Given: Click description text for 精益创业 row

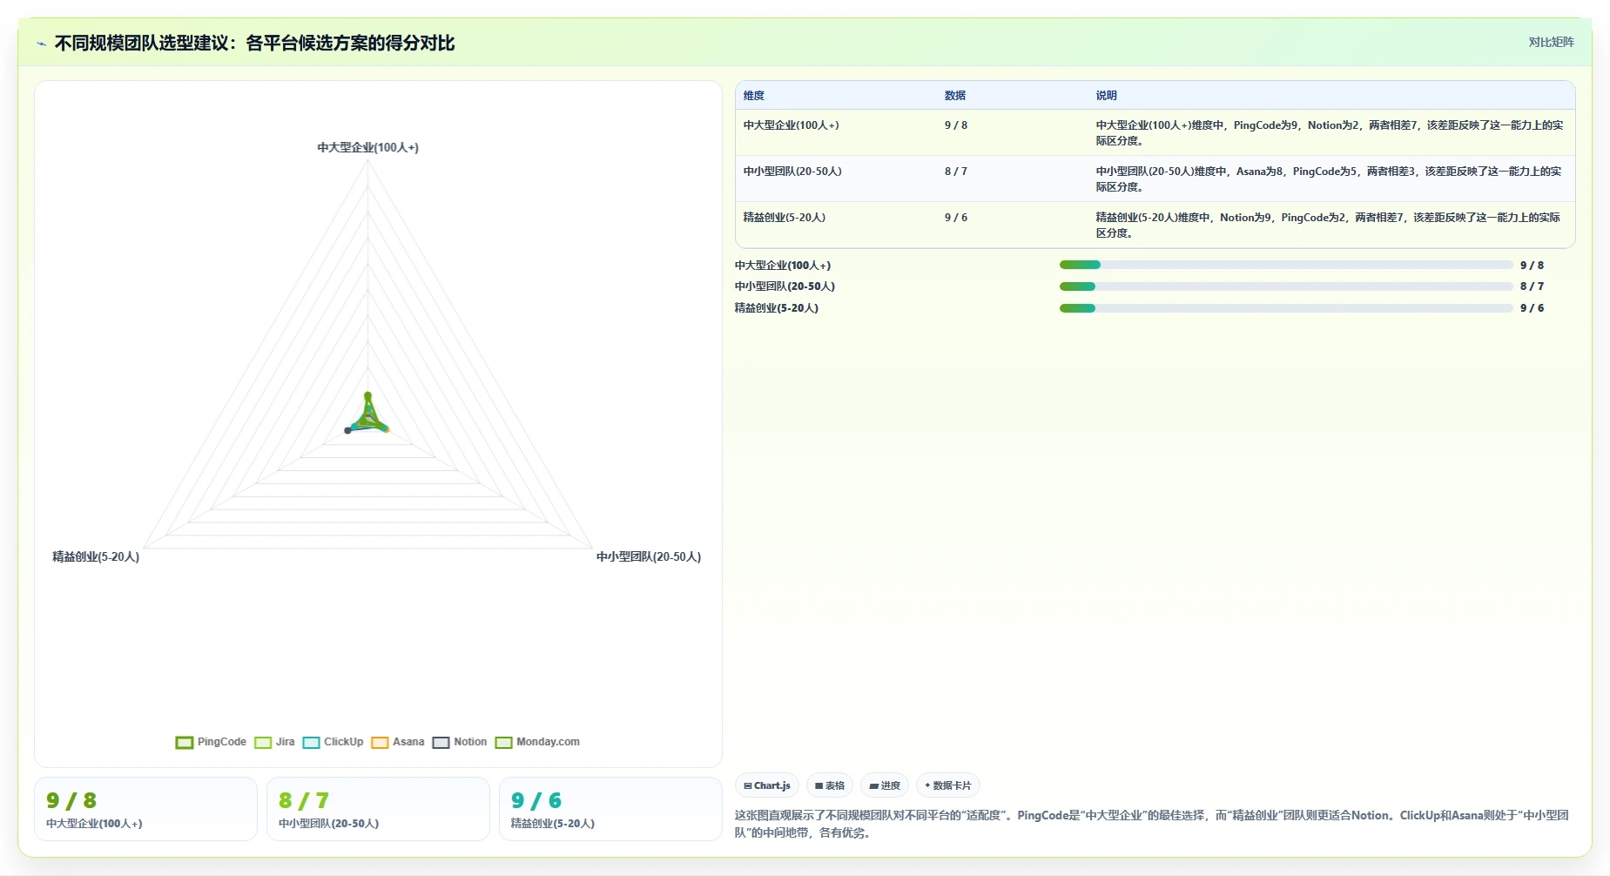Looking at the screenshot, I should coord(1328,225).
